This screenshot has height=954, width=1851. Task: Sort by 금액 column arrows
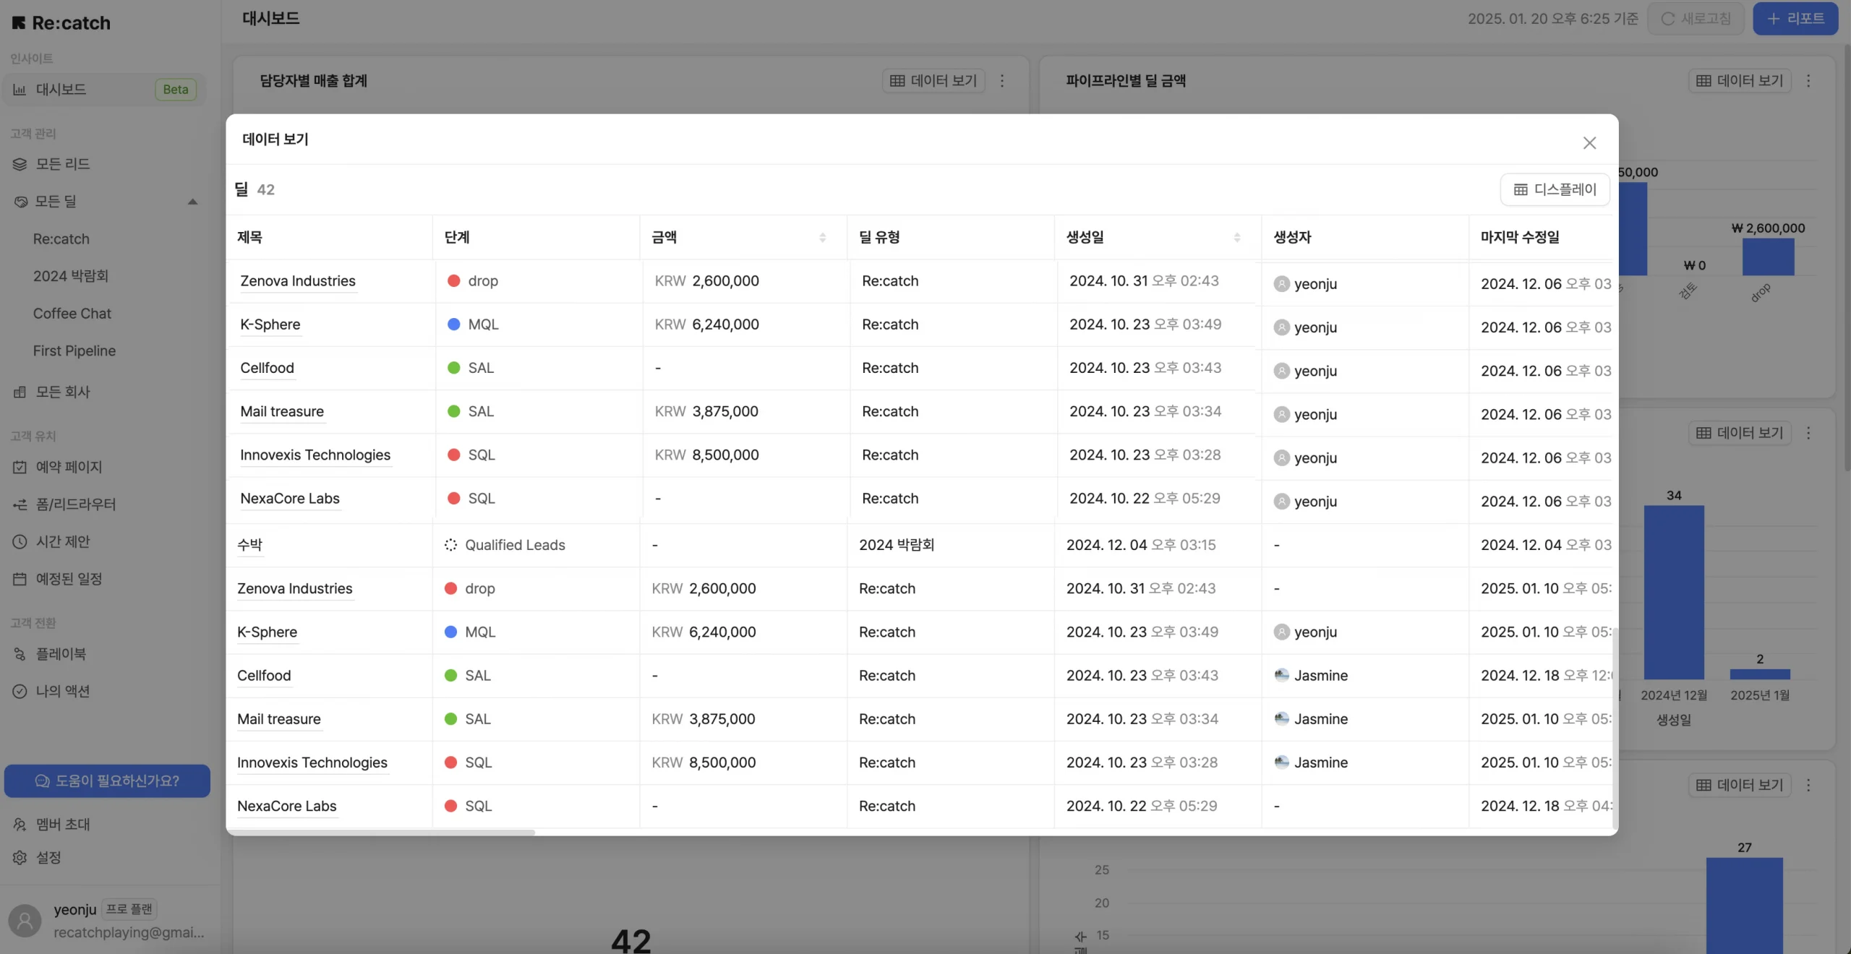[822, 238]
